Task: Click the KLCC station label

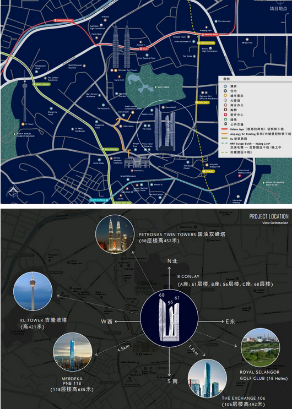Action: coord(144,49)
